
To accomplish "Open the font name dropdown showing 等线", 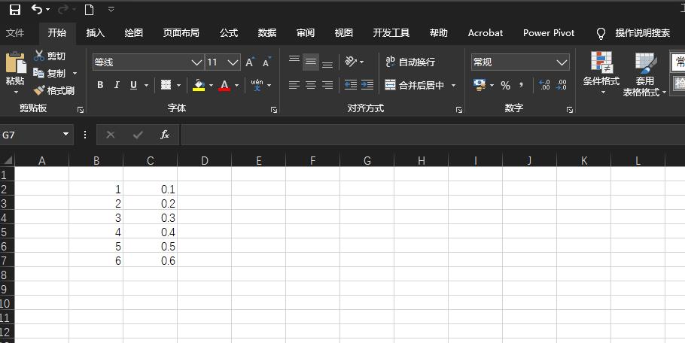I will point(197,62).
